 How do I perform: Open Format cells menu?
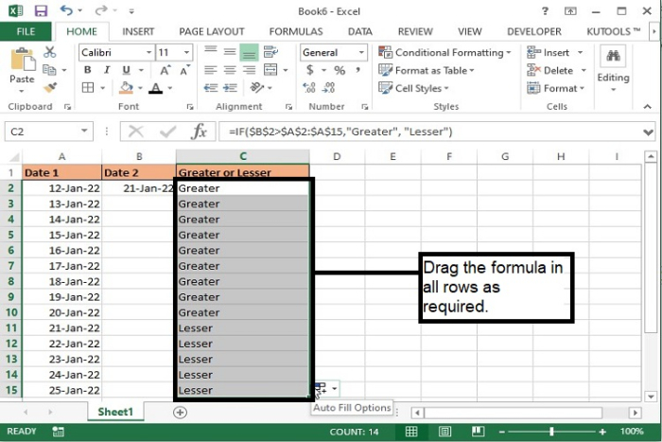click(556, 88)
